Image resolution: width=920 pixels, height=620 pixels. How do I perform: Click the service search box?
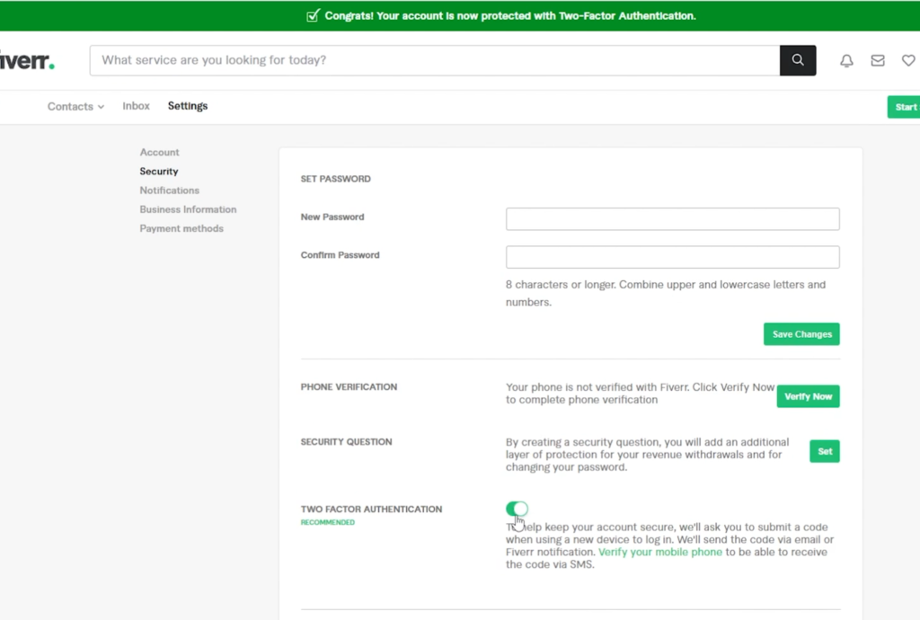[435, 60]
